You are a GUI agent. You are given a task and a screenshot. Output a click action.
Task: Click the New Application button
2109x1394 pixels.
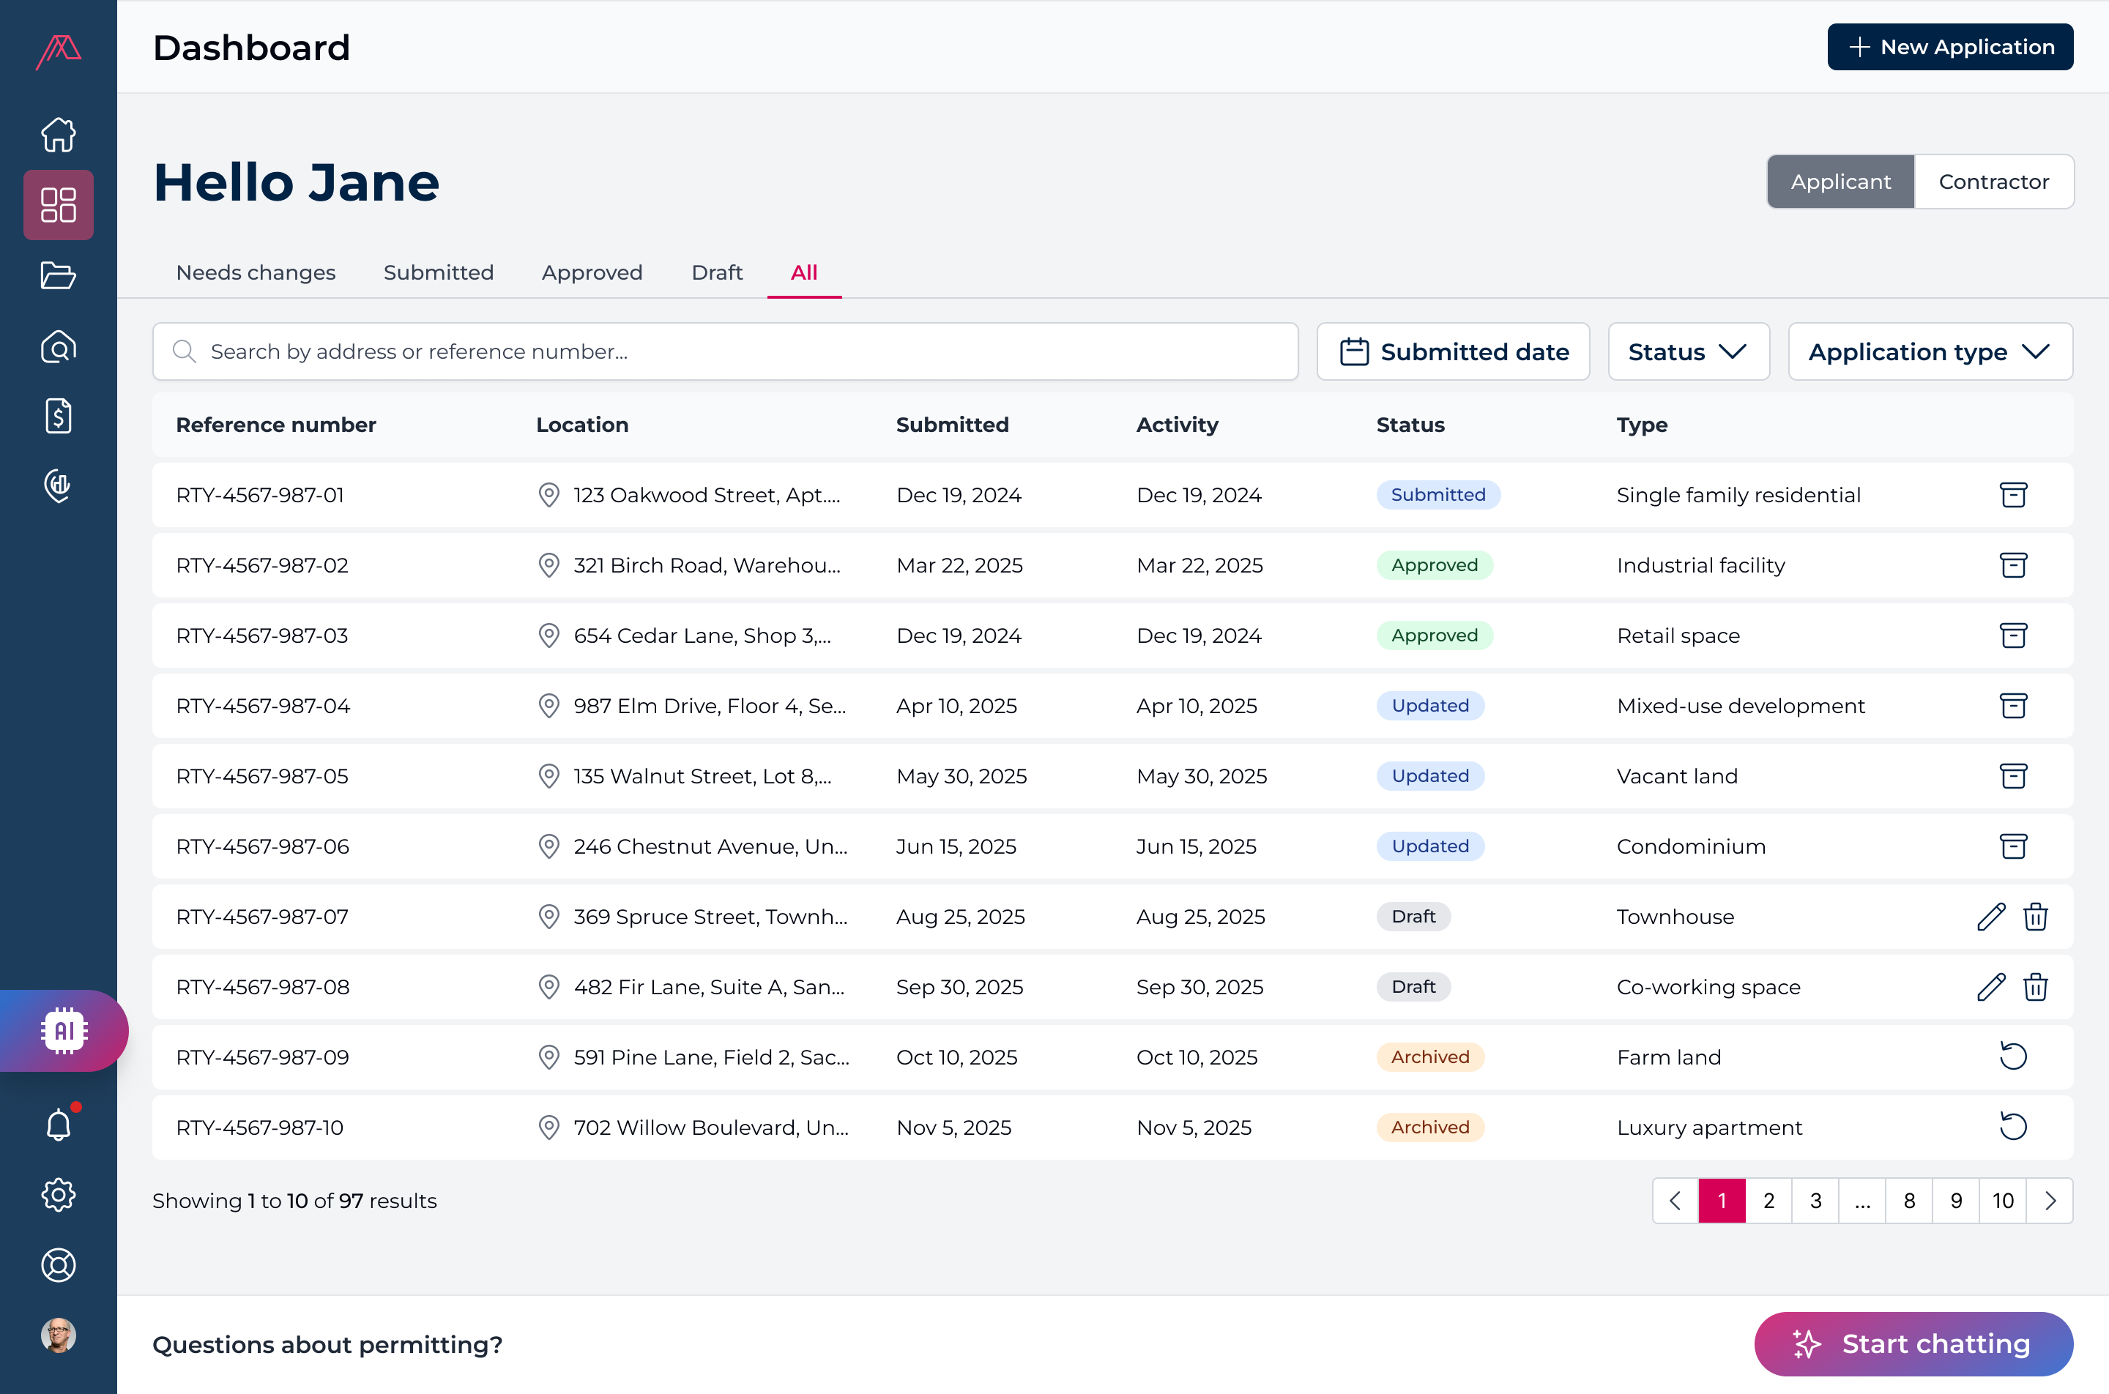[1950, 47]
